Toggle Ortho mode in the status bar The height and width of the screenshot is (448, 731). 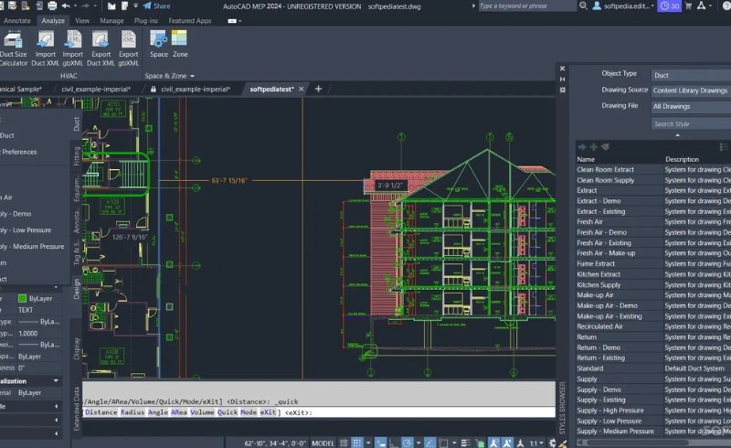coord(394,443)
